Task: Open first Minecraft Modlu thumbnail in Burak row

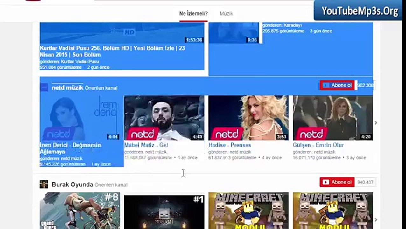Action: 248,211
